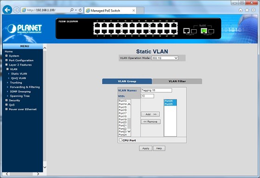Open Static VLAN in the menu
The height and width of the screenshot is (178, 260).
[19, 73]
